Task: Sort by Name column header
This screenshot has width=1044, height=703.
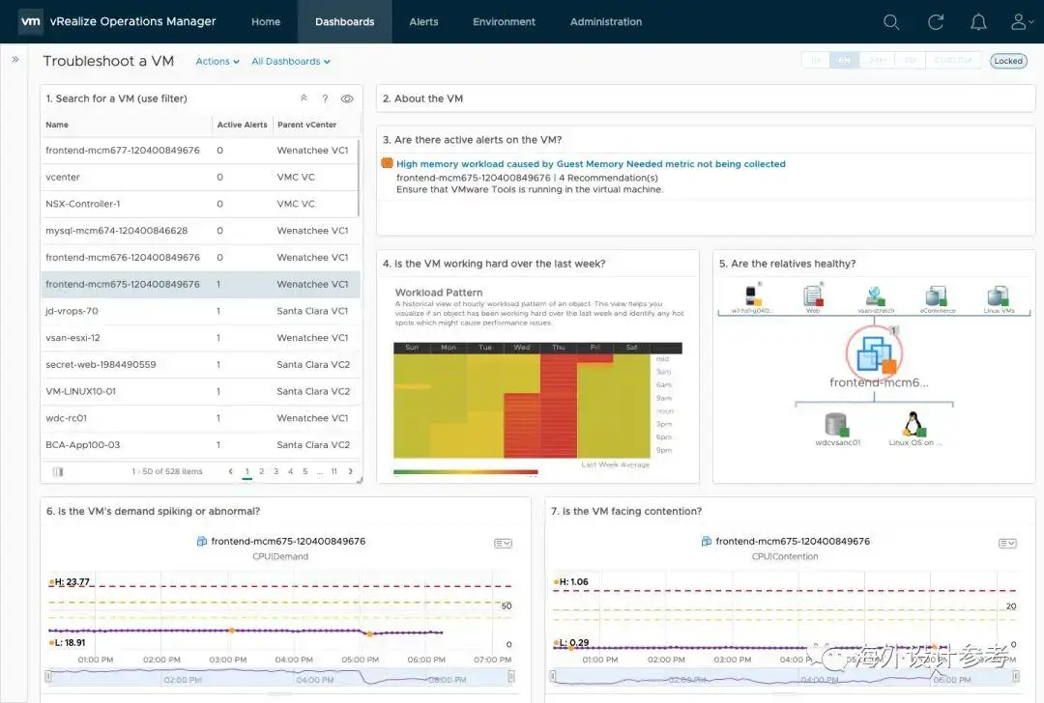Action: tap(57, 125)
